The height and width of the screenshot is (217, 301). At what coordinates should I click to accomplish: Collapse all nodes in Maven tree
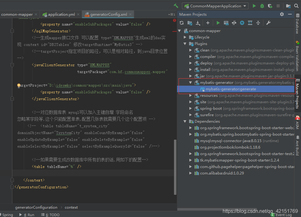(258, 23)
